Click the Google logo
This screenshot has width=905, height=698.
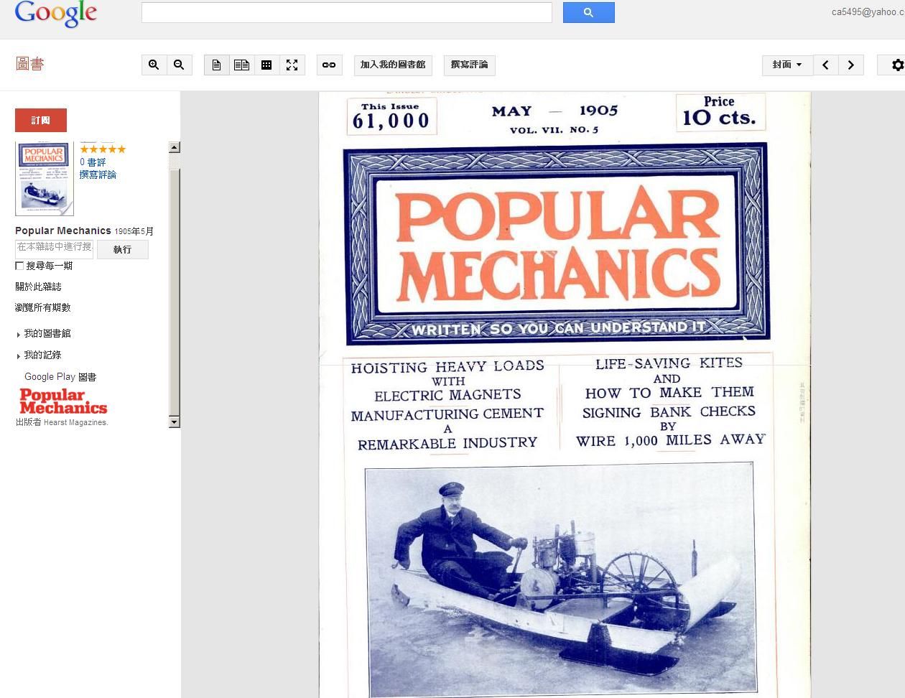[55, 13]
